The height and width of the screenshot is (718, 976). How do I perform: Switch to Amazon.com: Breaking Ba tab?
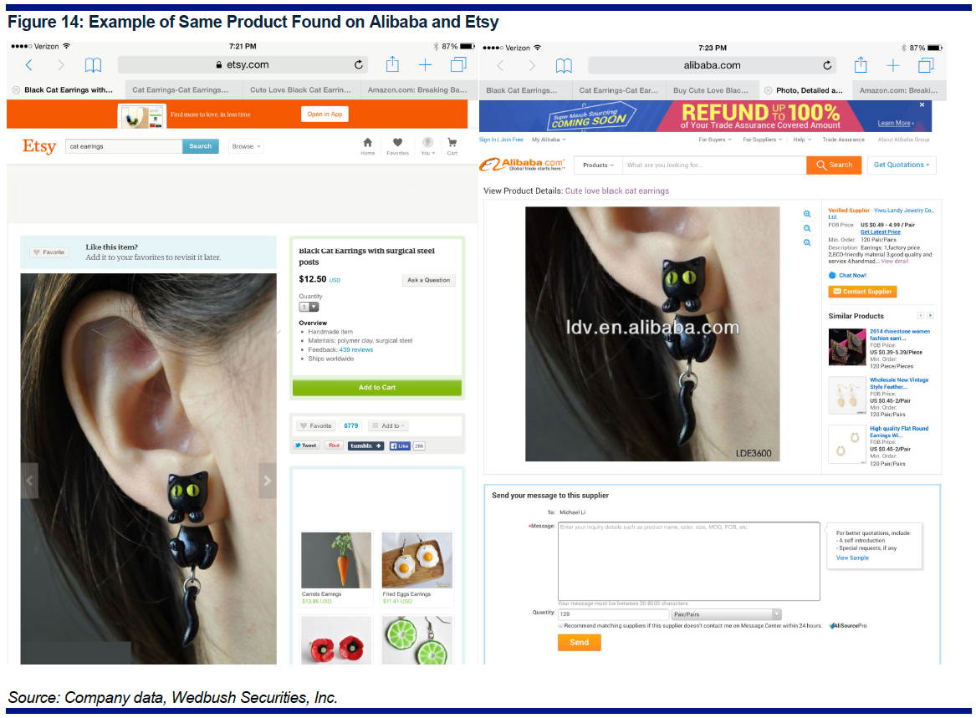(x=417, y=90)
